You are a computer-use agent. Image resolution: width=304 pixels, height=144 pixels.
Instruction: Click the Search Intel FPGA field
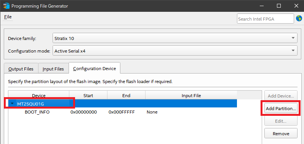(266, 19)
